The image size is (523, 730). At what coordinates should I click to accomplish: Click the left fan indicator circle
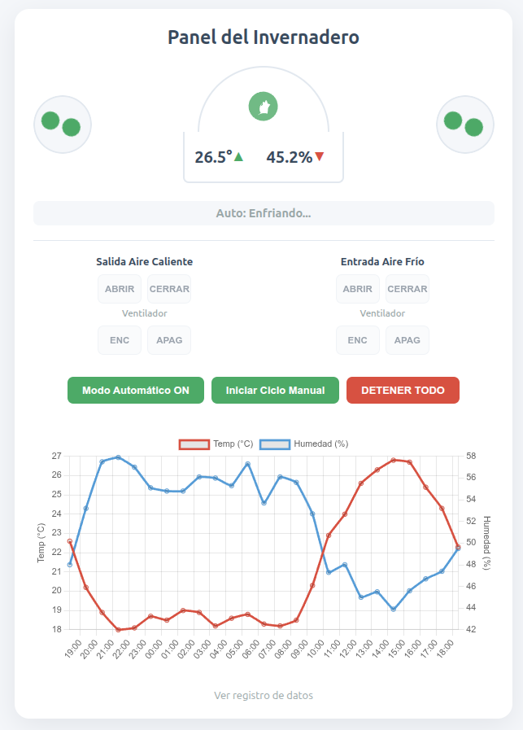pyautogui.click(x=63, y=124)
